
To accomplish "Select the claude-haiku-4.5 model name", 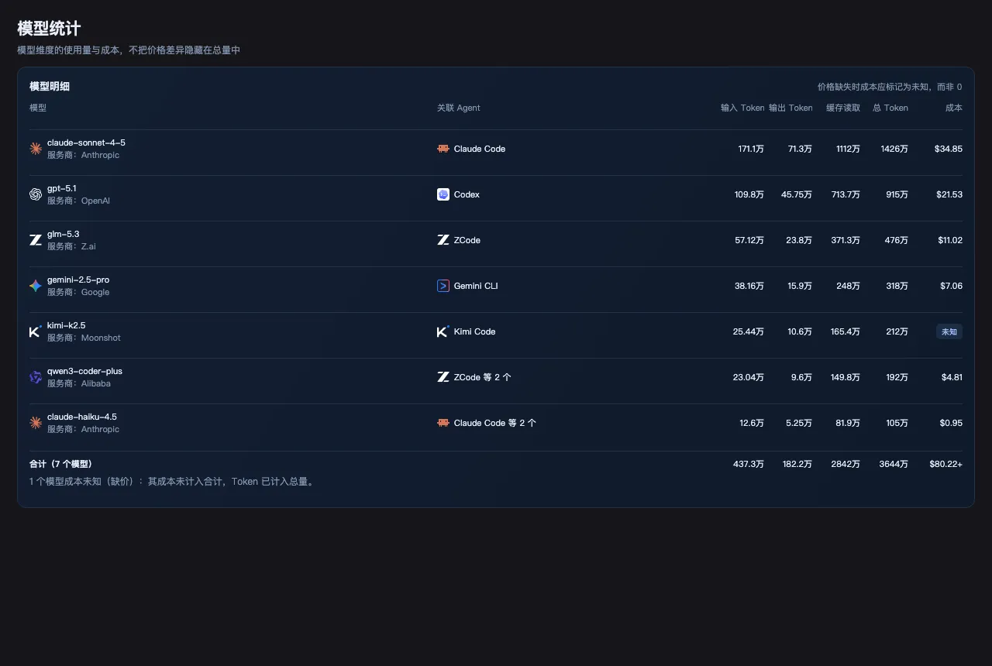I will click(82, 417).
